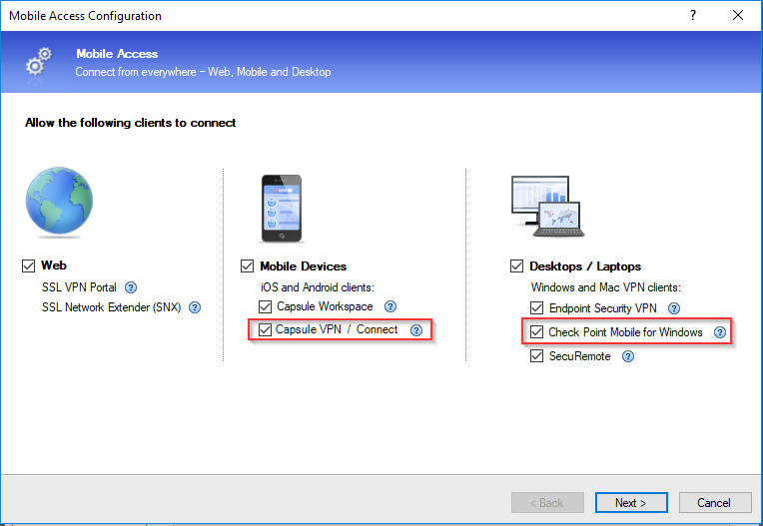Screen dimensions: 763x526
Task: Open help for SSL Network Extender (SNX)
Action: point(195,307)
